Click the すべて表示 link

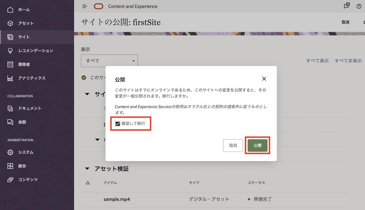coord(317,61)
